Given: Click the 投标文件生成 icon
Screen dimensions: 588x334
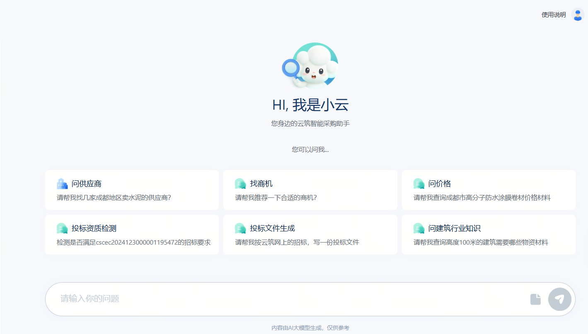Looking at the screenshot, I should pyautogui.click(x=240, y=228).
